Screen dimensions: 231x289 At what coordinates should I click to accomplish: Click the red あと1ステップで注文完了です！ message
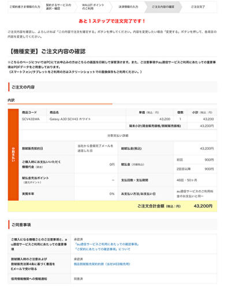(x=112, y=21)
